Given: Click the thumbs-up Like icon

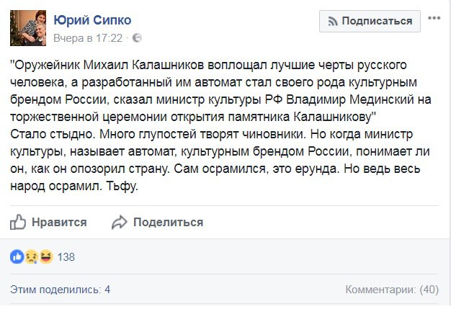Looking at the screenshot, I should click(18, 222).
